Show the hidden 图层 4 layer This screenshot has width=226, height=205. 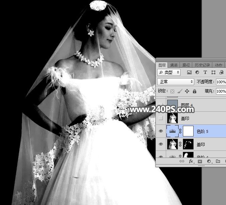161,105
